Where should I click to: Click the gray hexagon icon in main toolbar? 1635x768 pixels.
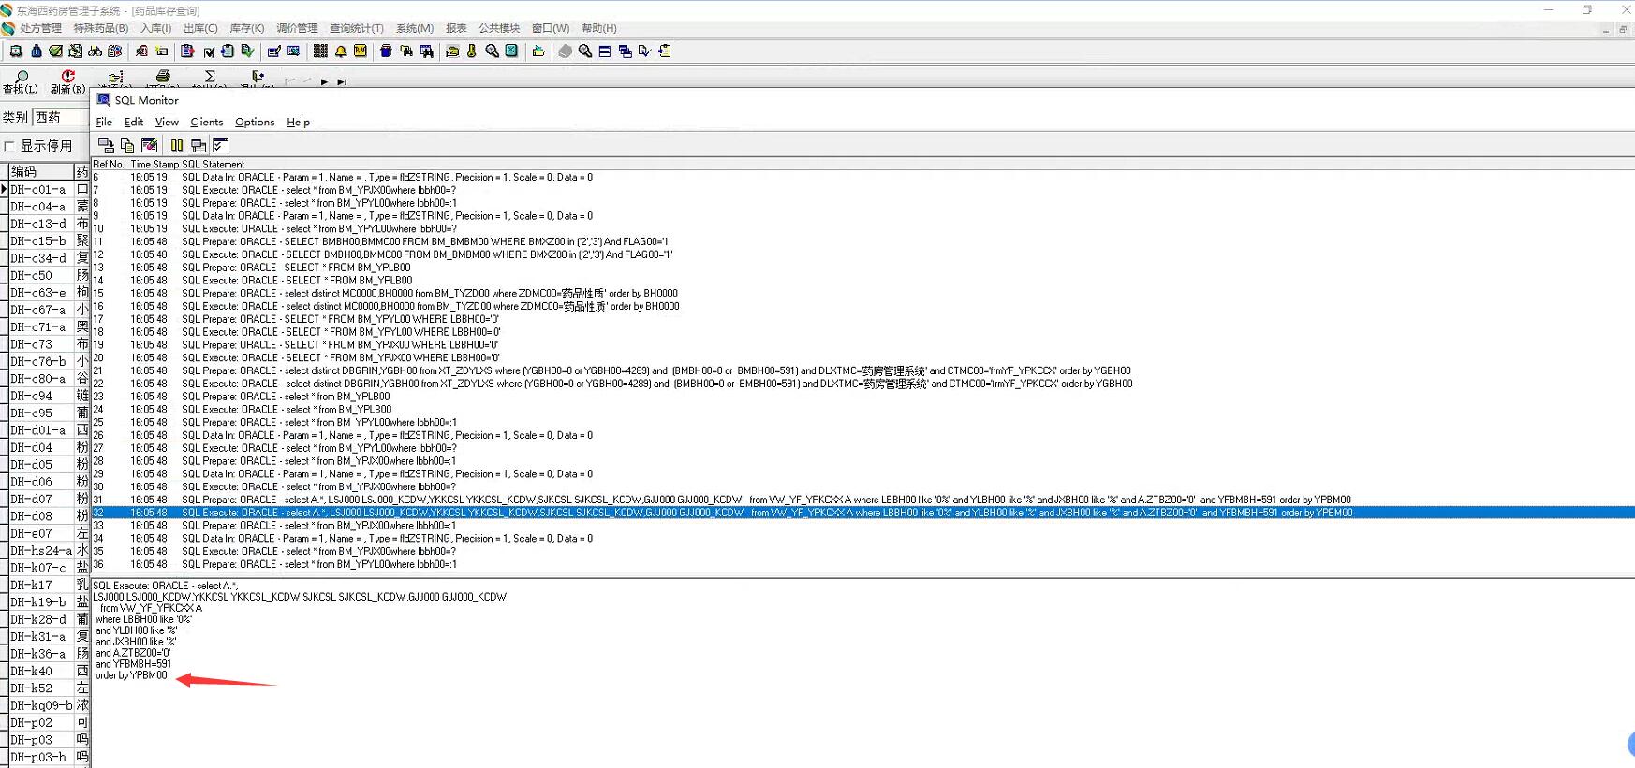(565, 51)
